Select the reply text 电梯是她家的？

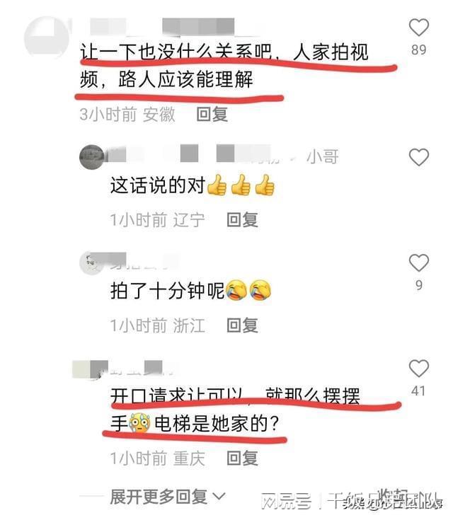(217, 424)
